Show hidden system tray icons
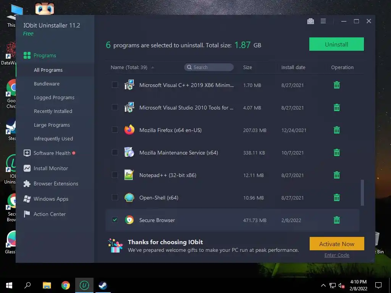 coord(323,285)
